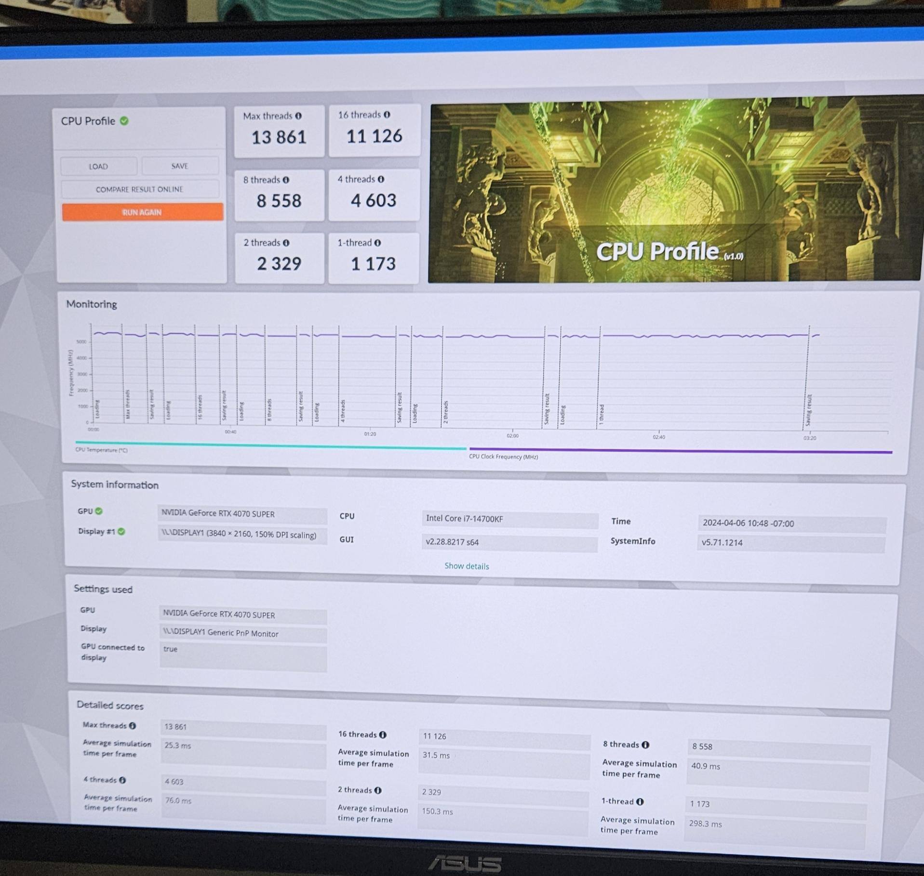Open info icon on 8 threads score tile
The width and height of the screenshot is (924, 876).
click(x=286, y=180)
